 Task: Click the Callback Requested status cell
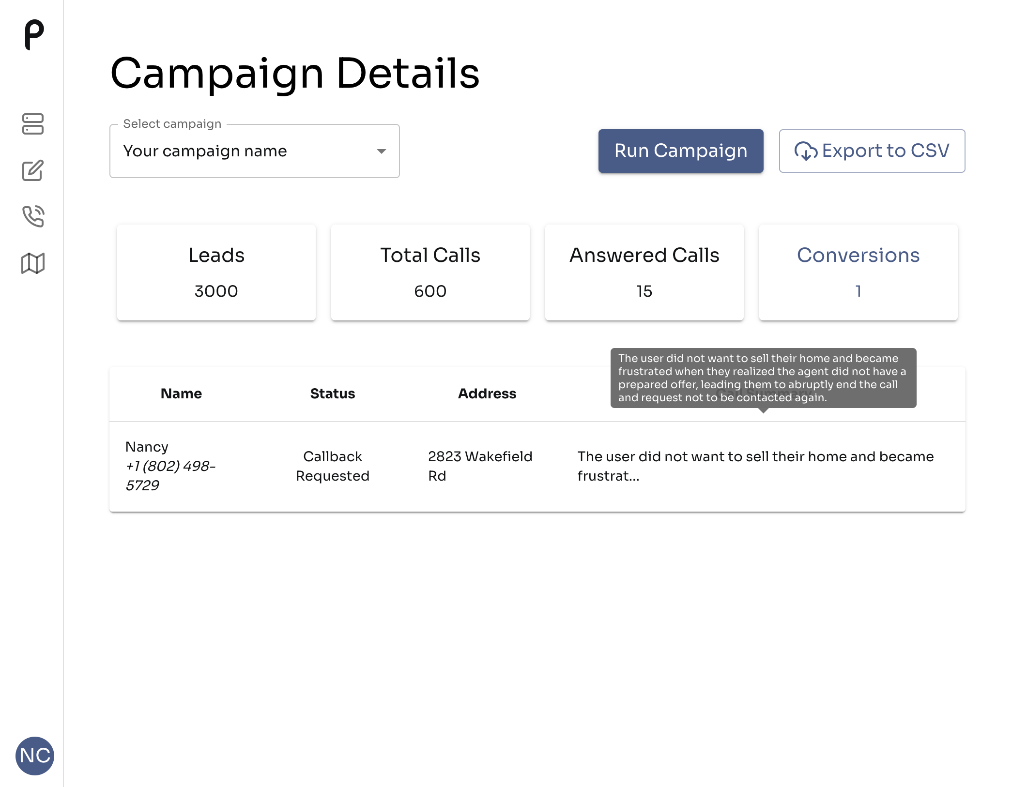click(x=333, y=466)
